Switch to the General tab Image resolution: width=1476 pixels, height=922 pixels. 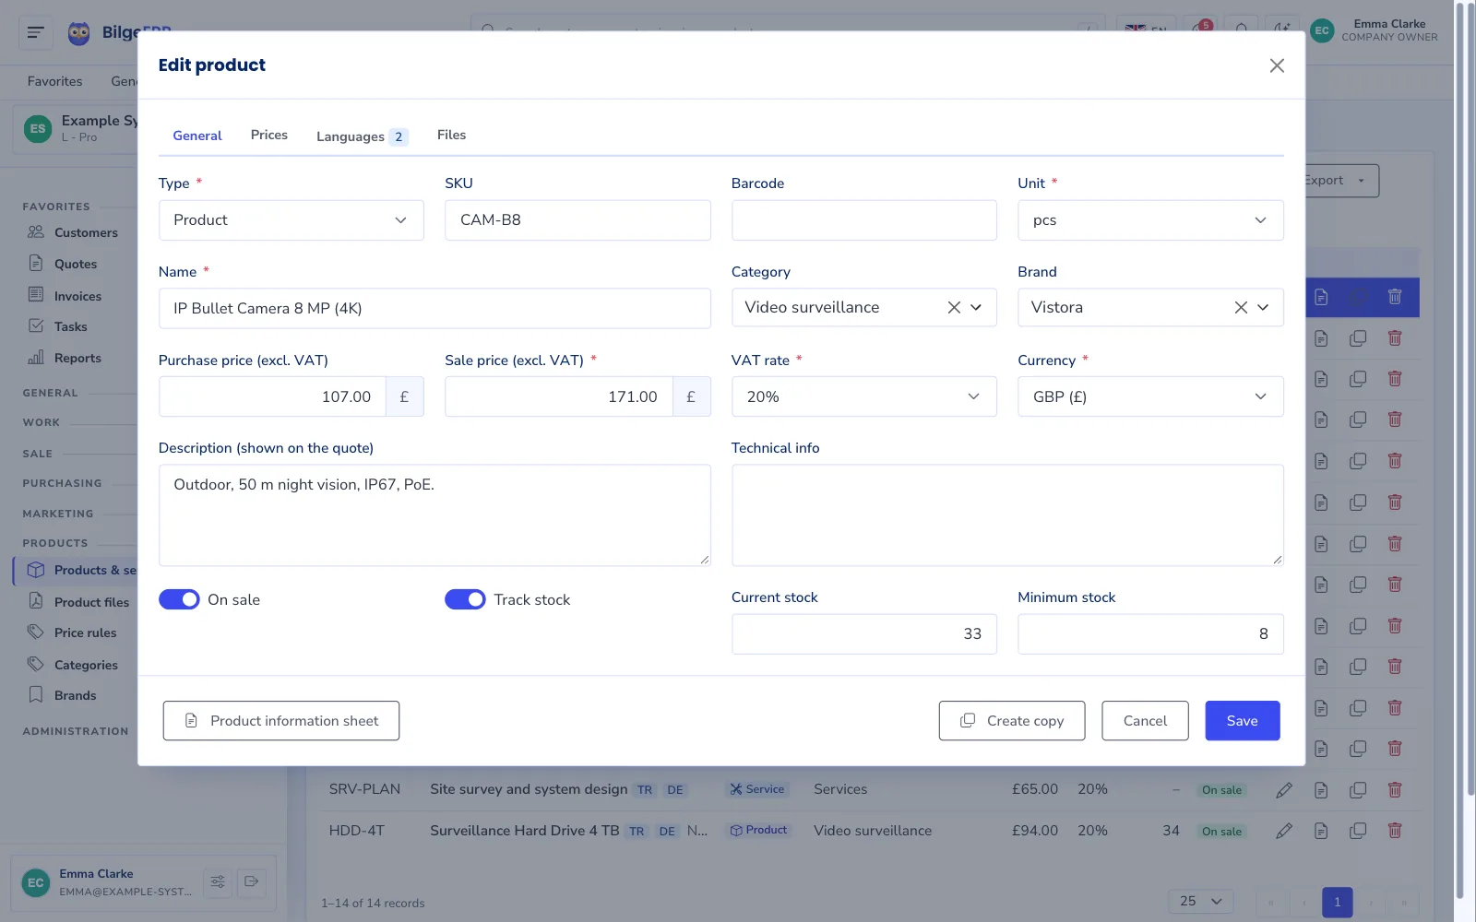pos(197,136)
